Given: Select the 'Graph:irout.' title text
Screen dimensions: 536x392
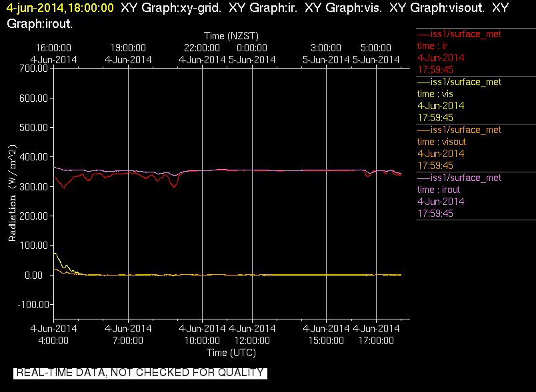Looking at the screenshot, I should coord(39,23).
